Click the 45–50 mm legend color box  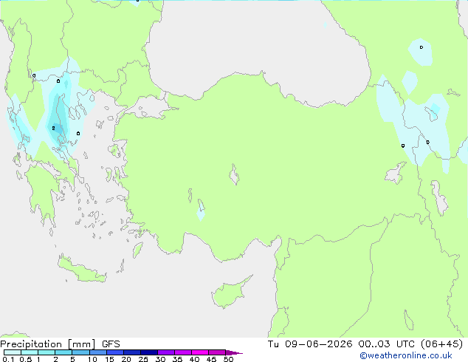[x=217, y=352]
